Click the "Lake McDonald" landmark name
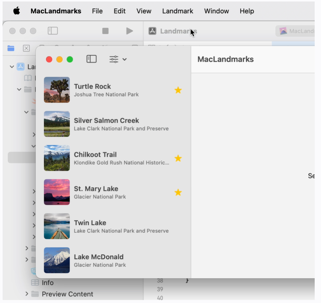Viewport: 321px width, 303px height. click(99, 257)
